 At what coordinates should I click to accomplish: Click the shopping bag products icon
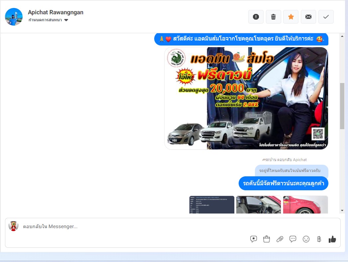(266, 239)
